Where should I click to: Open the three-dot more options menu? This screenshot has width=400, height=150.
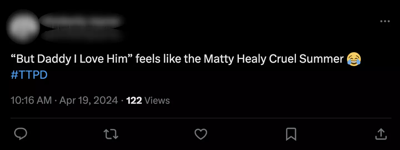(385, 21)
